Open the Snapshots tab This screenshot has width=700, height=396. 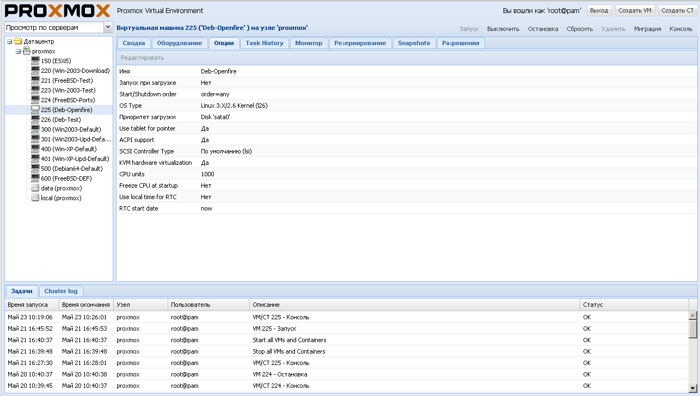414,43
